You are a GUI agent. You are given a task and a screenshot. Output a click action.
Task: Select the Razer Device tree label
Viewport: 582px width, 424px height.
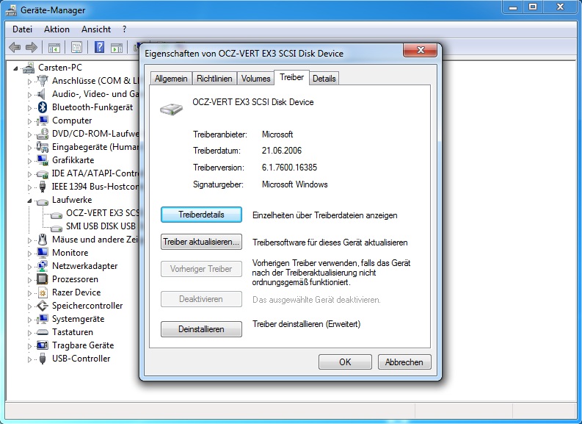(76, 292)
